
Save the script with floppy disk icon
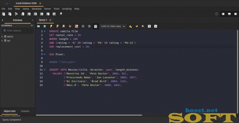click(45, 26)
